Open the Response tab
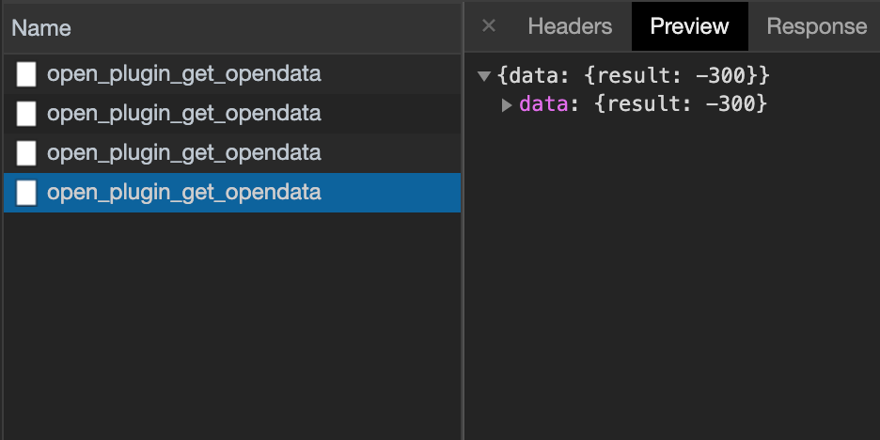This screenshot has height=440, width=880. pyautogui.click(x=816, y=26)
